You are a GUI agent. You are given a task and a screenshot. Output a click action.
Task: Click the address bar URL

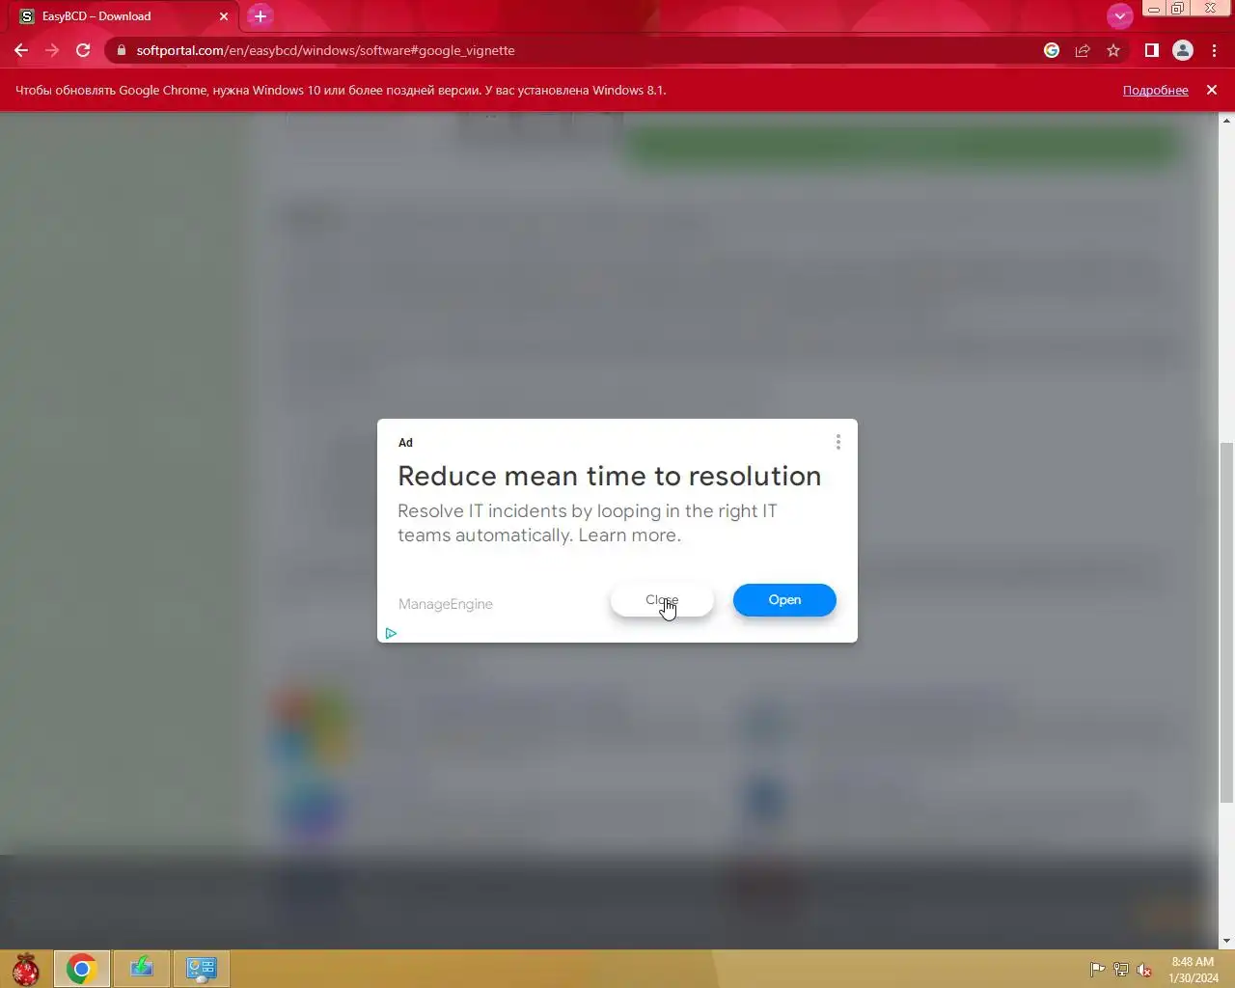click(325, 50)
